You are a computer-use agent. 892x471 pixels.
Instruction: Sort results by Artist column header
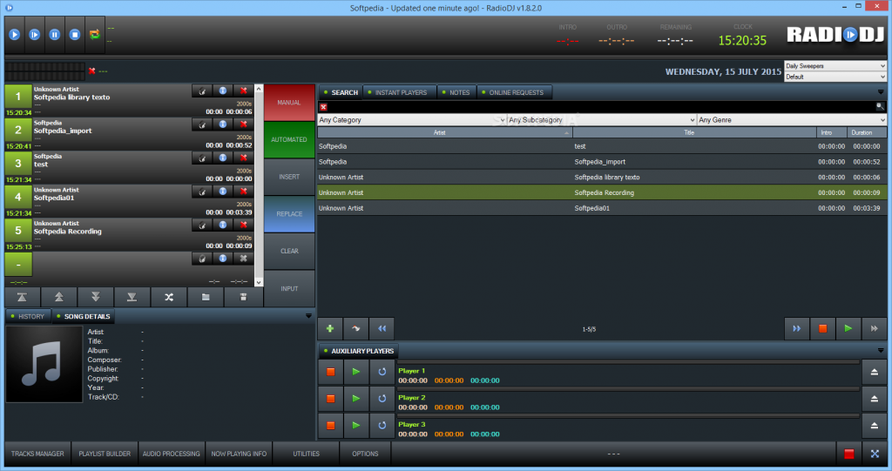point(445,132)
